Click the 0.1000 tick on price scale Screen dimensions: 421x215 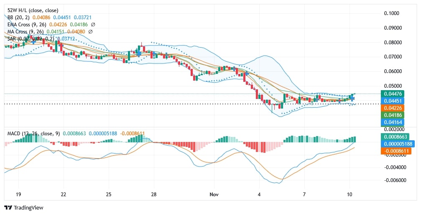coord(392,13)
